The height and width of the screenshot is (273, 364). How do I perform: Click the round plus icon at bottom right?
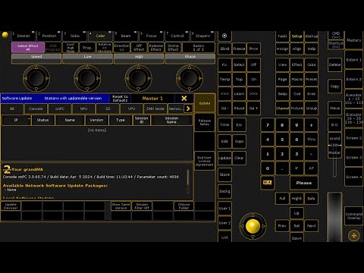pyautogui.click(x=354, y=236)
